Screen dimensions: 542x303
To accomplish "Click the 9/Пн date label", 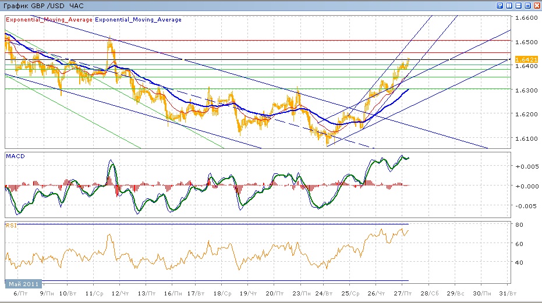I will [47, 293].
